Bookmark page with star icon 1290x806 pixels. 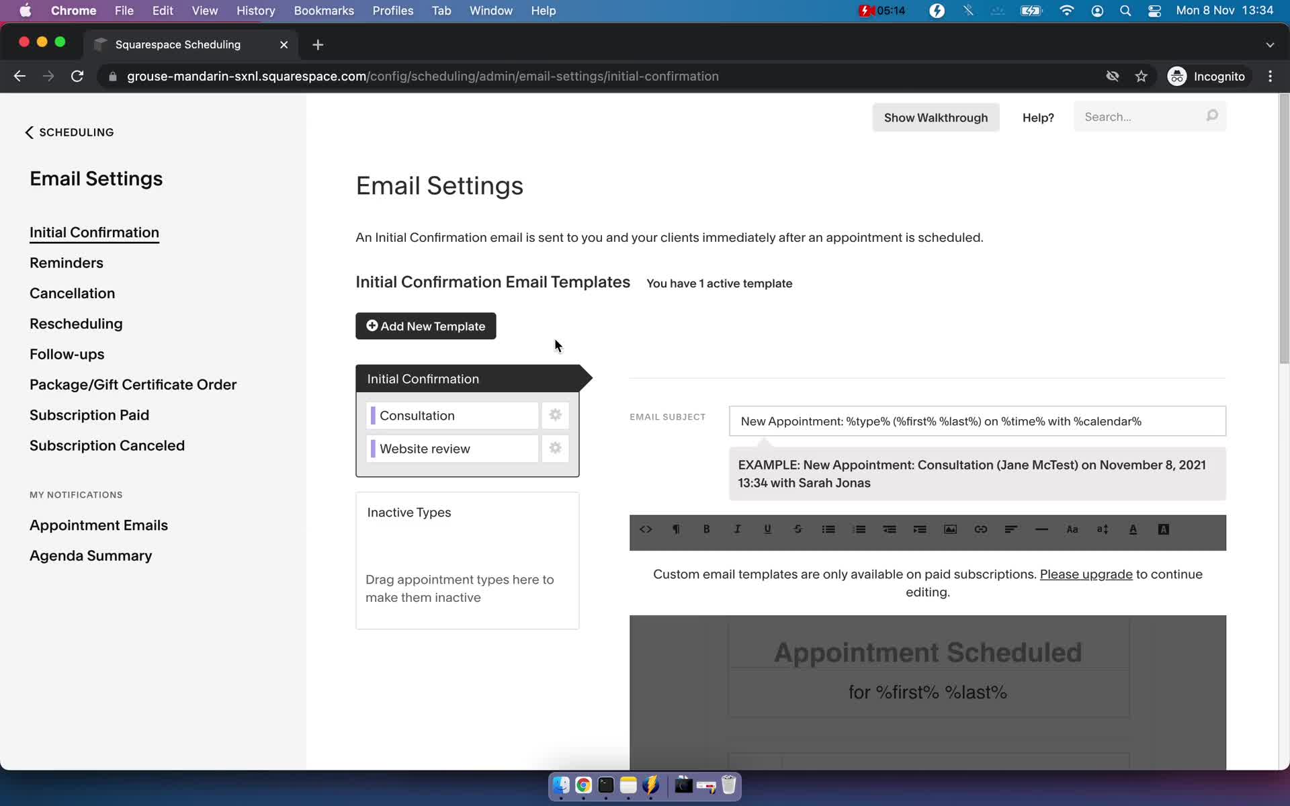click(1141, 77)
